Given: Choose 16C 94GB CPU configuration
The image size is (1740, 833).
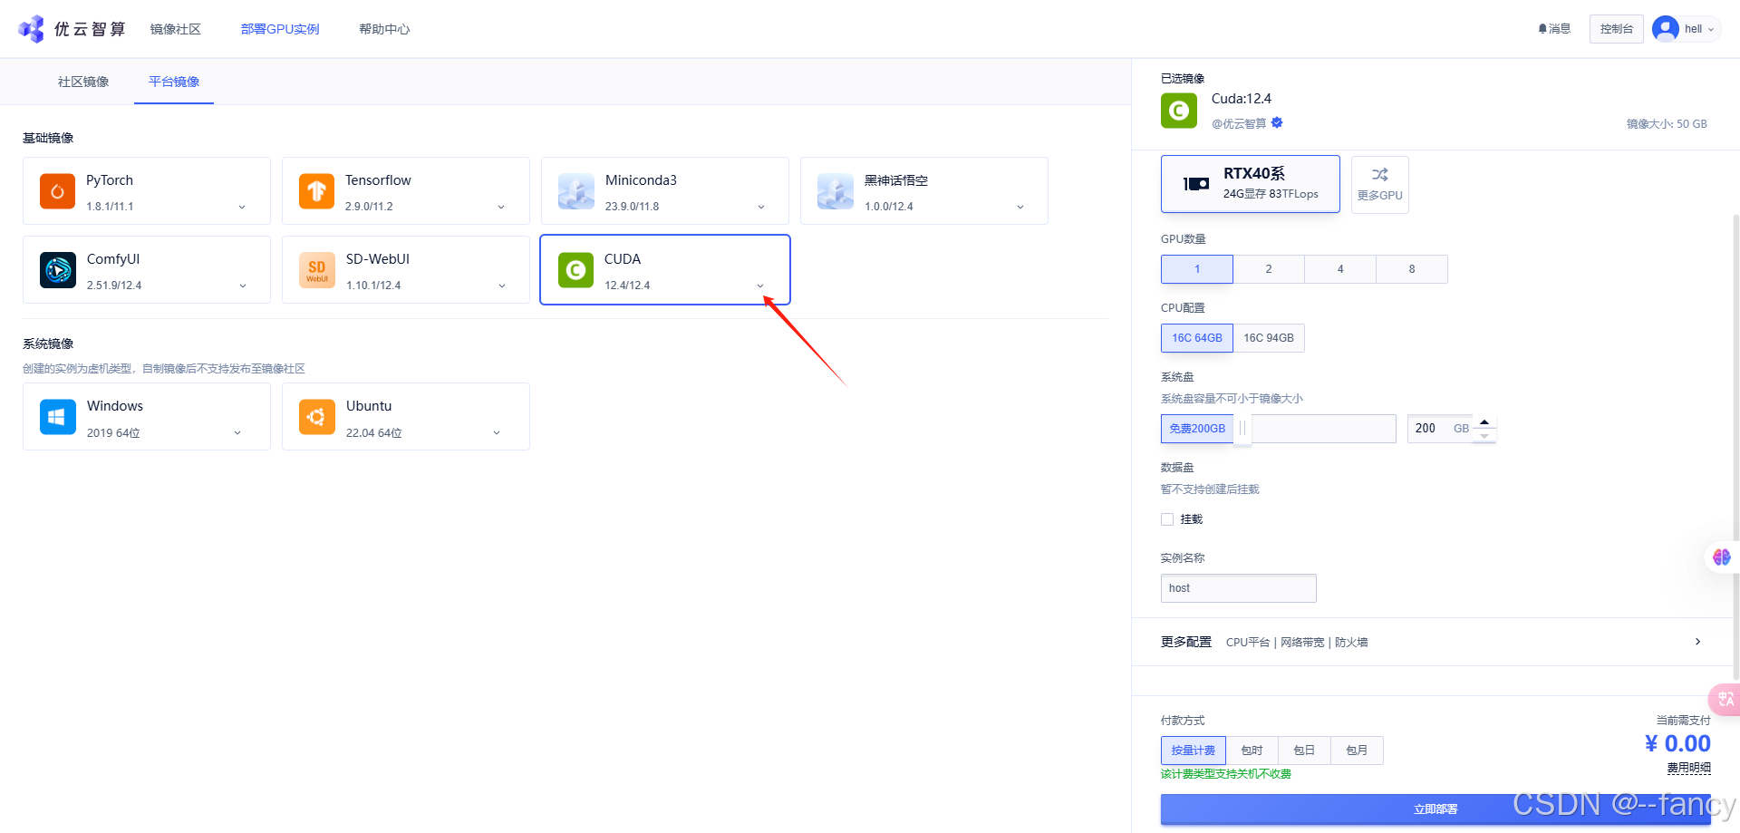Looking at the screenshot, I should 1269,338.
